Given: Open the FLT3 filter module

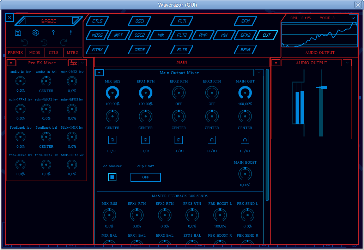Looking at the screenshot, I should click(182, 50).
